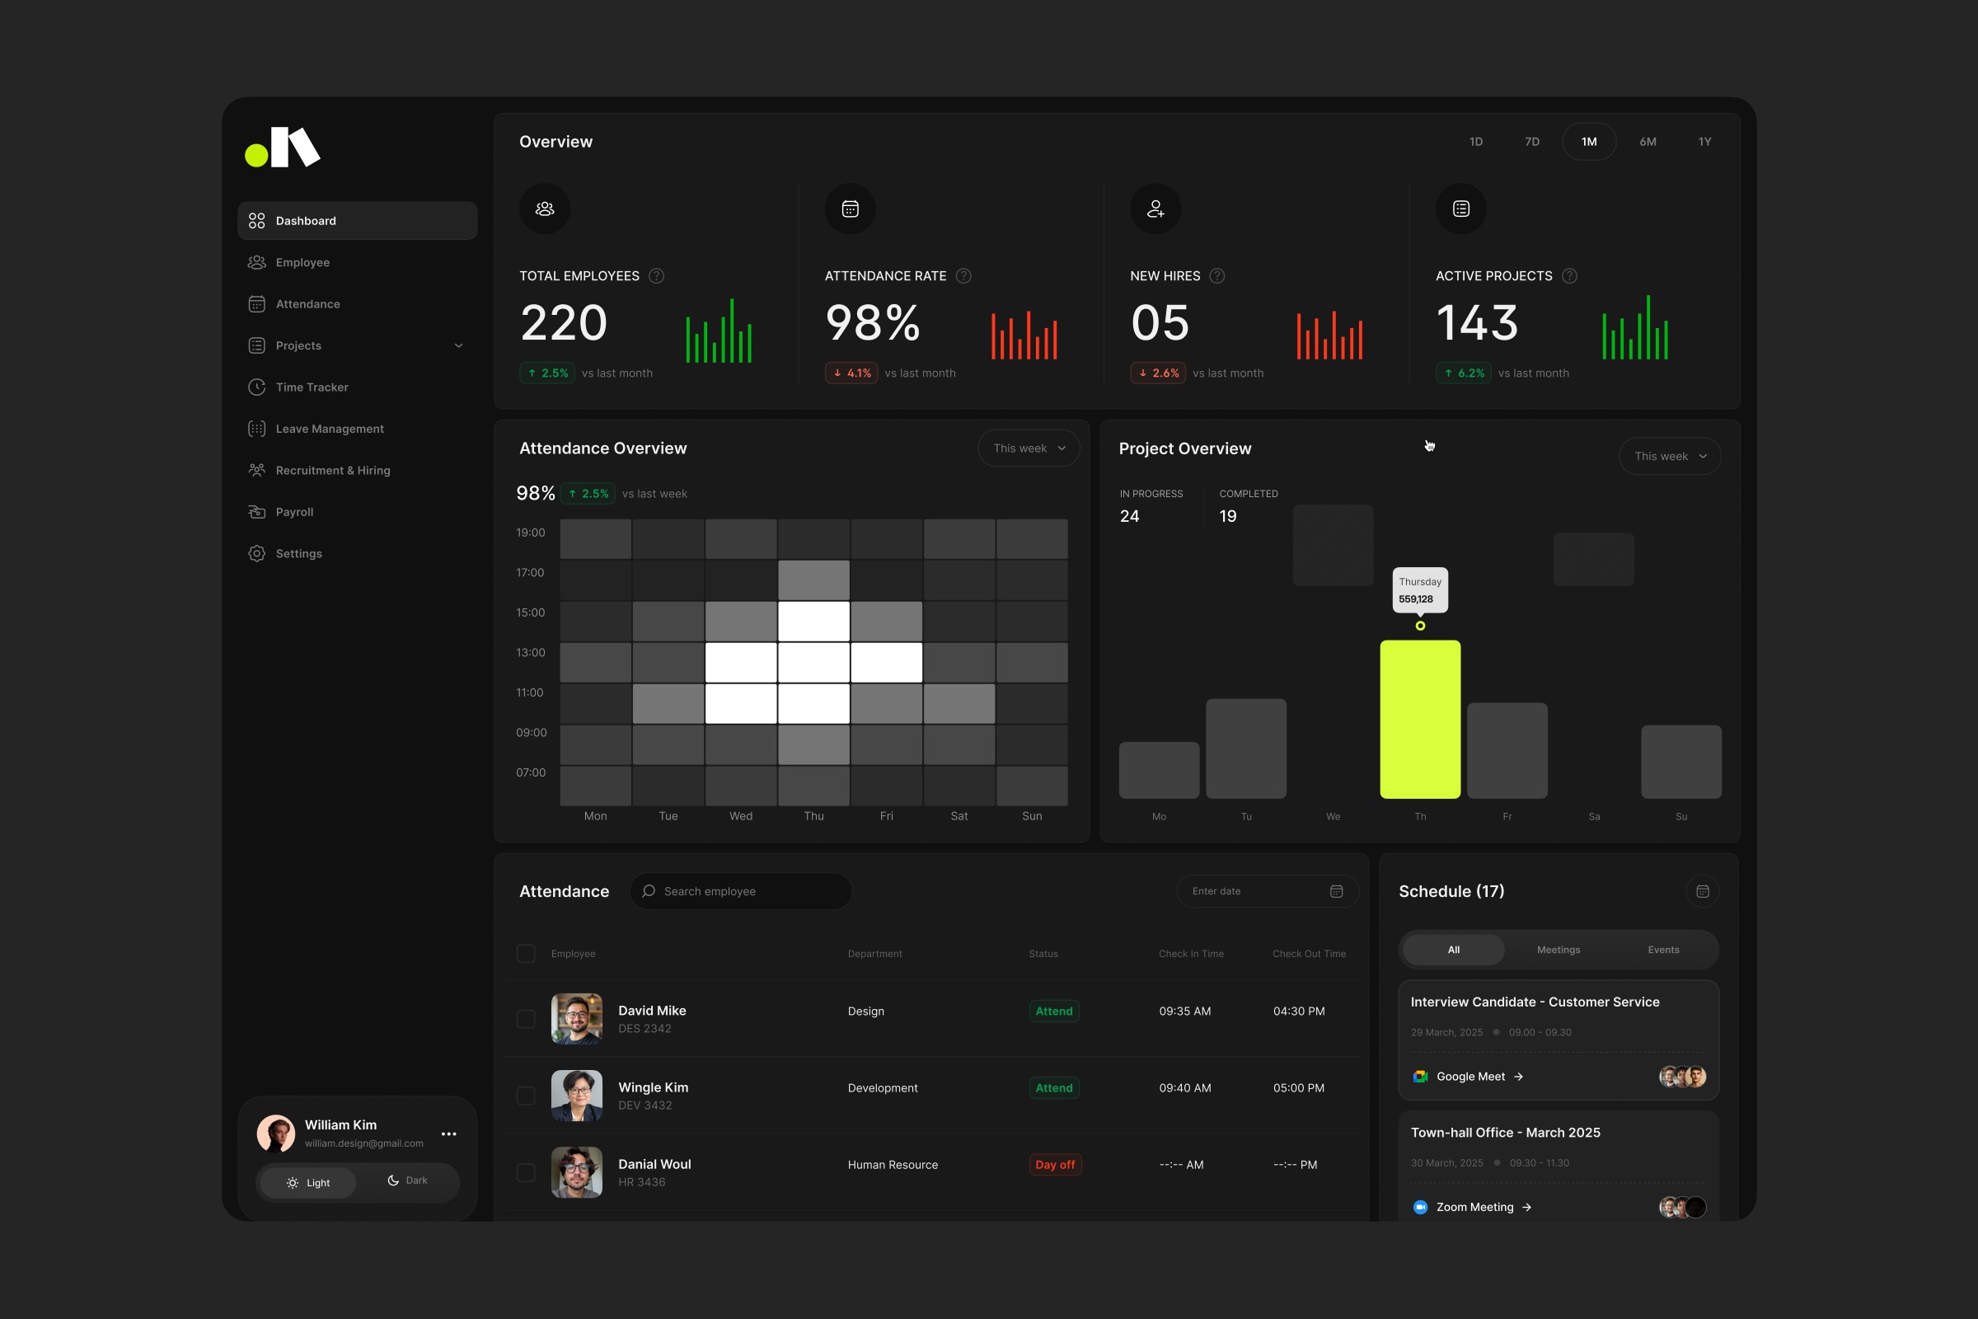Screen dimensions: 1978x1319
Task: Expand the Projects sidebar chevron
Action: (458, 345)
